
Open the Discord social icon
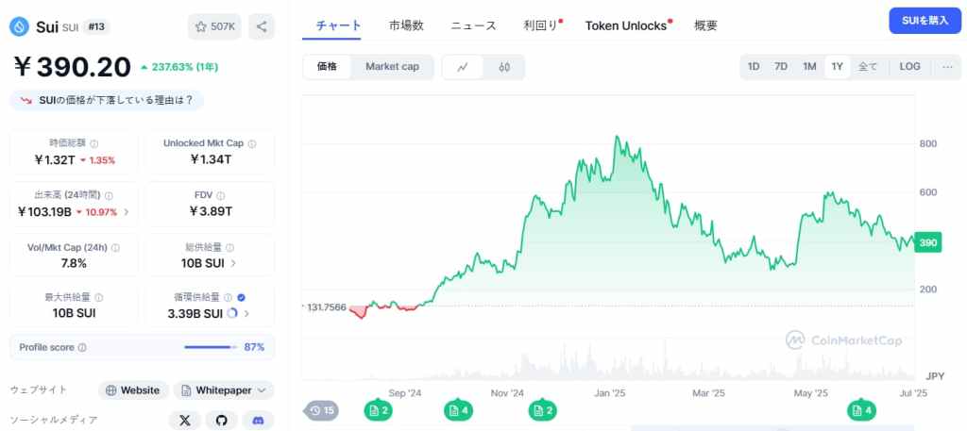pos(259,421)
